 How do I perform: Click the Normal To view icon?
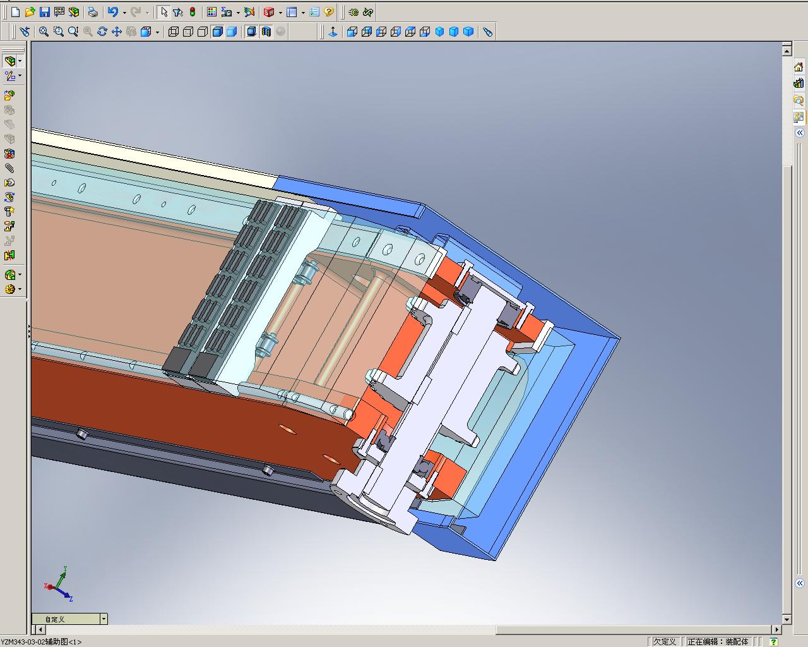(333, 32)
